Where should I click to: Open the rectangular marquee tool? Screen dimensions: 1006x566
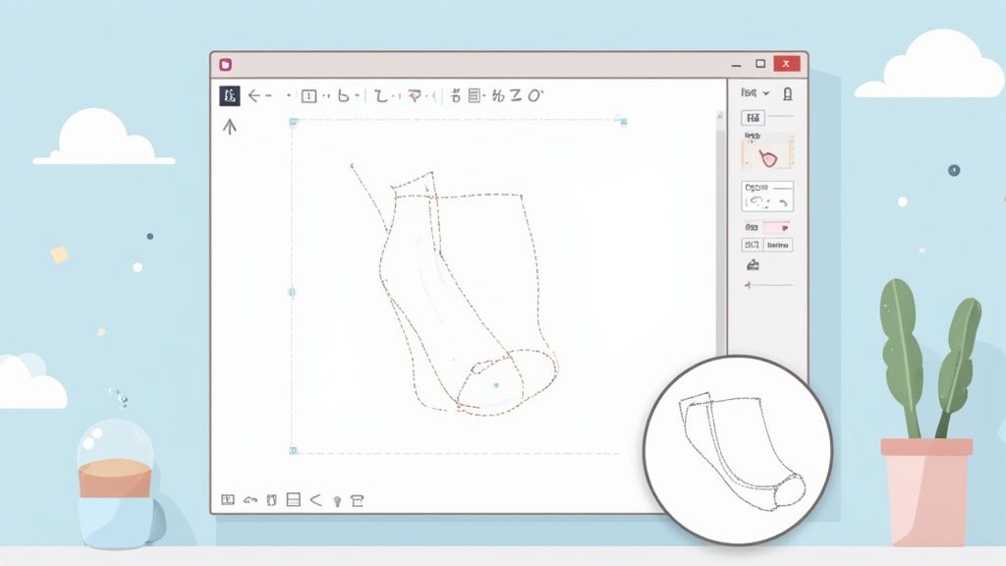pos(307,95)
